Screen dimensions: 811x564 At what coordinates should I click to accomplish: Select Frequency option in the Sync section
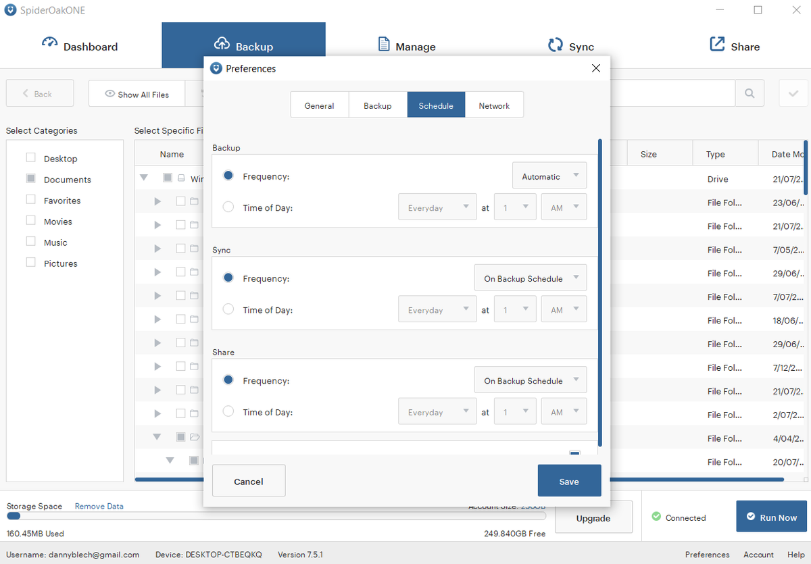pyautogui.click(x=228, y=278)
